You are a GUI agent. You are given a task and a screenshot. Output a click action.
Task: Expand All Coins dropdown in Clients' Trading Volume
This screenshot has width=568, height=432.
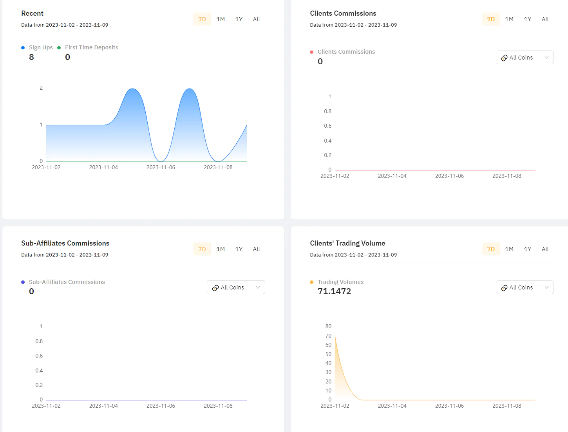click(525, 287)
